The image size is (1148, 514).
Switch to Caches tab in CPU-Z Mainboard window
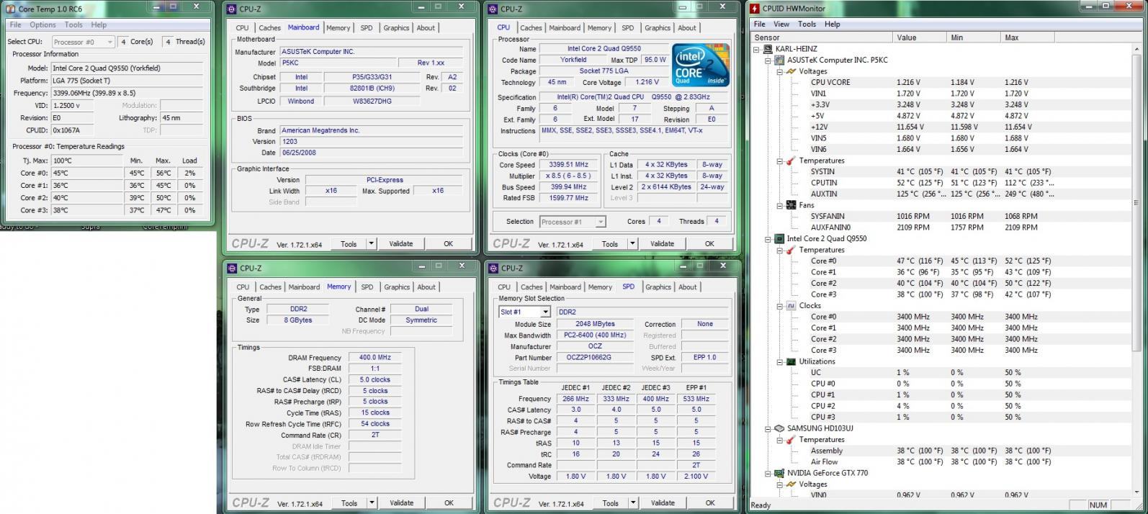coord(269,28)
